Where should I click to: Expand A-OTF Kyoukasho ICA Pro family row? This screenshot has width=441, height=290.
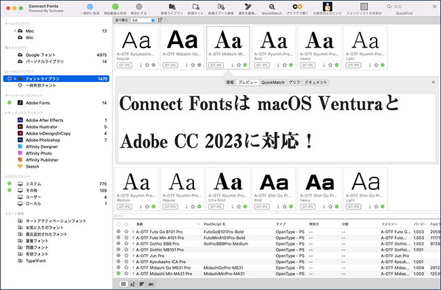coord(133,262)
